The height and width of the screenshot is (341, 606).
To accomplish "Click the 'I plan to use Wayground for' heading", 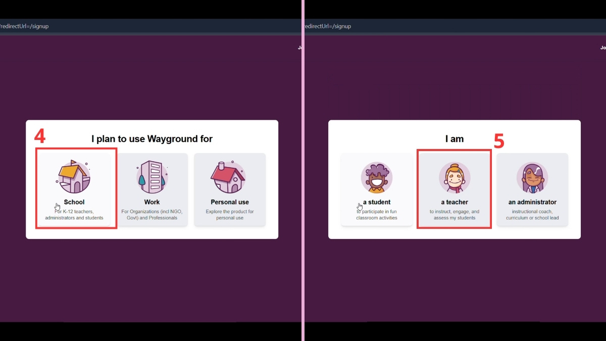I will coord(152,139).
